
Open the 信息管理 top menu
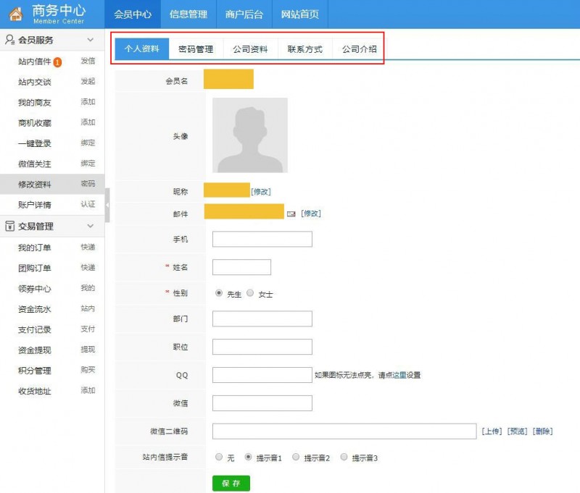[x=188, y=14]
